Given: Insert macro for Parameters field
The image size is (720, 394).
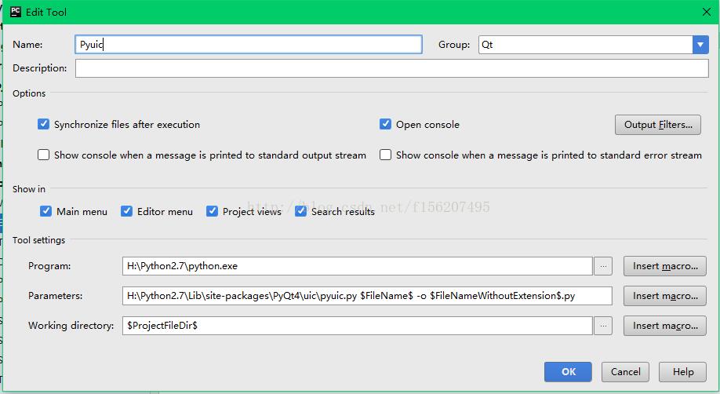Looking at the screenshot, I should [664, 296].
